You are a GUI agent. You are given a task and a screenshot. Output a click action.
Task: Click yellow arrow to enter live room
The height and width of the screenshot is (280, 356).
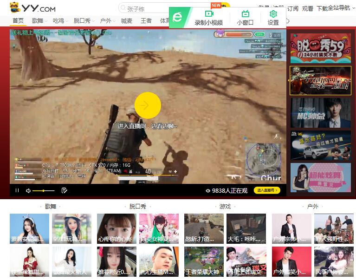[148, 105]
